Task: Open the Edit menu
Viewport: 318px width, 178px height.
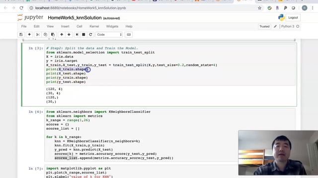Action: coord(36,26)
